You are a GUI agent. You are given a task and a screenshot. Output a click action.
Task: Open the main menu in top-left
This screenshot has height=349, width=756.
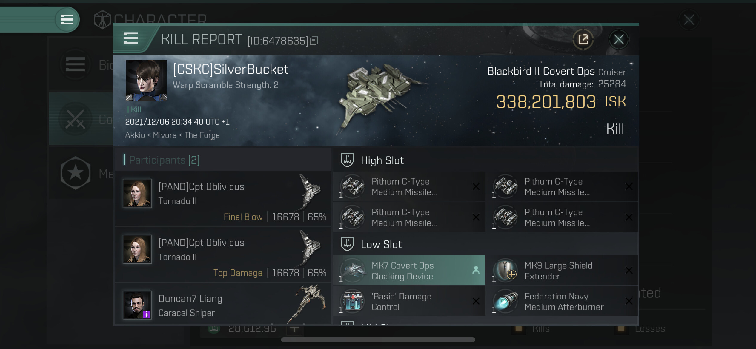[67, 20]
